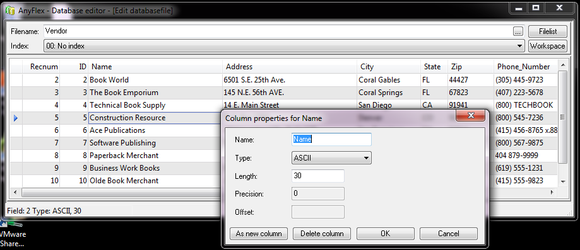The image size is (580, 250).
Task: Close the Column properties dialog with red X
Action: point(471,116)
